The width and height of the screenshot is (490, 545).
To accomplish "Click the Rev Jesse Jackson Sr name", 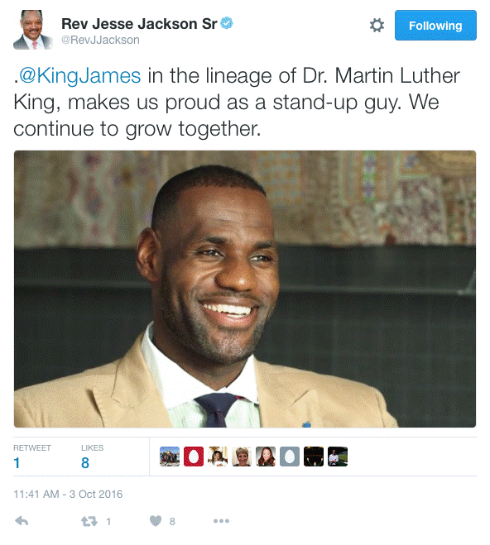I will pyautogui.click(x=139, y=24).
